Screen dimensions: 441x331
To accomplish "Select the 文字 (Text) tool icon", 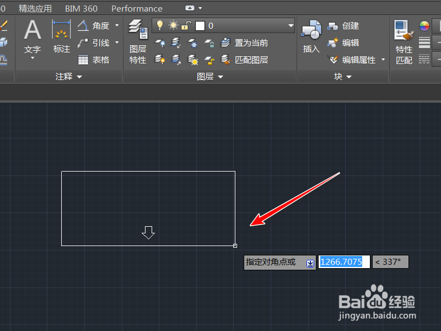I will pyautogui.click(x=33, y=30).
